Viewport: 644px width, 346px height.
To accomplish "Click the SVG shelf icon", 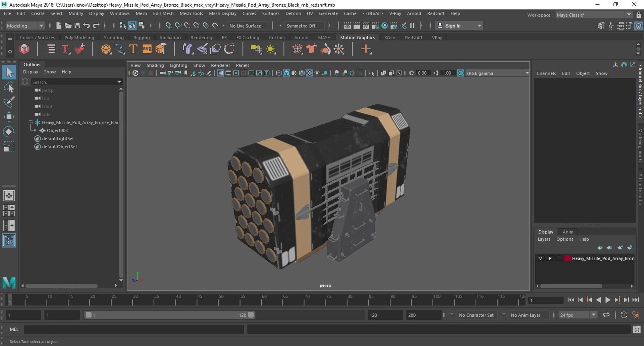I will [x=147, y=49].
